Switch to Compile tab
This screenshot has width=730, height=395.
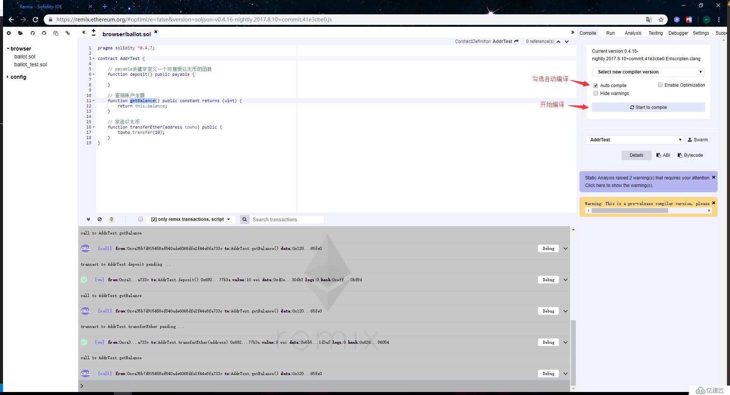[x=588, y=33]
